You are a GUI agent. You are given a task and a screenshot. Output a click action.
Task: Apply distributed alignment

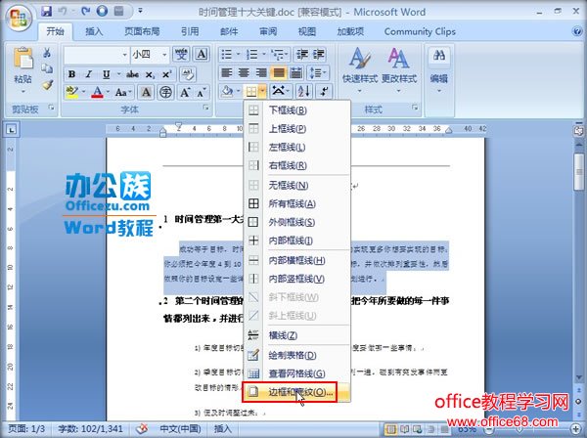coord(296,72)
